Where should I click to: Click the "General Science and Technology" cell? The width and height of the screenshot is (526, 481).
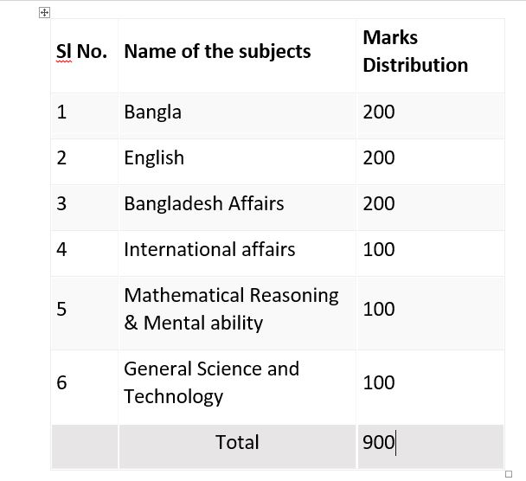211,382
